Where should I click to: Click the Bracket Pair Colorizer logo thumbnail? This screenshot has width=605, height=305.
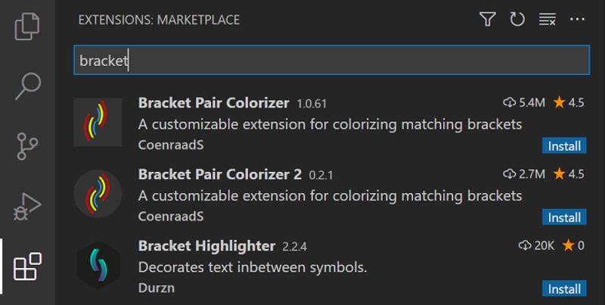click(98, 122)
